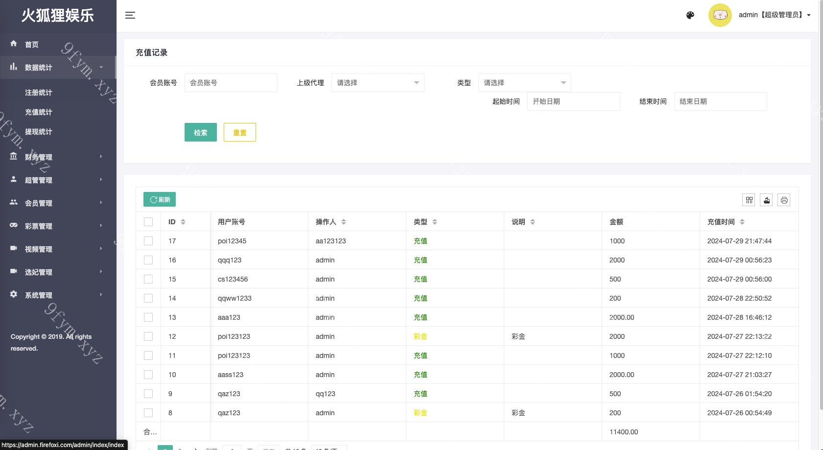Click the 开始日期 date field

point(574,101)
